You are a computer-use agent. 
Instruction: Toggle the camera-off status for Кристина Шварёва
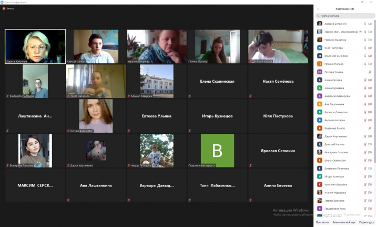(370, 184)
